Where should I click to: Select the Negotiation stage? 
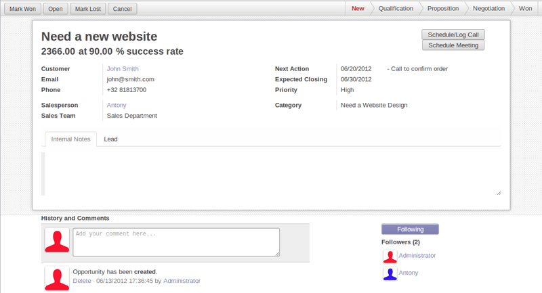[x=488, y=9]
